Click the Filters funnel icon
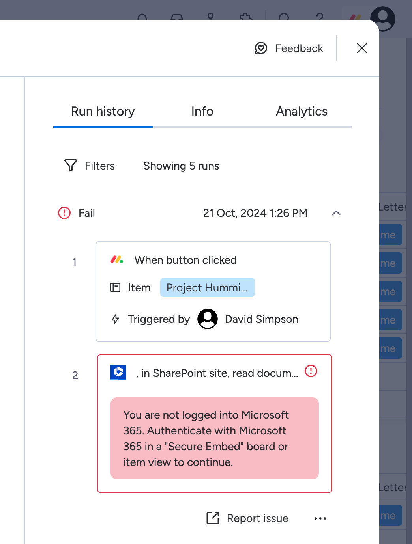 (x=70, y=166)
